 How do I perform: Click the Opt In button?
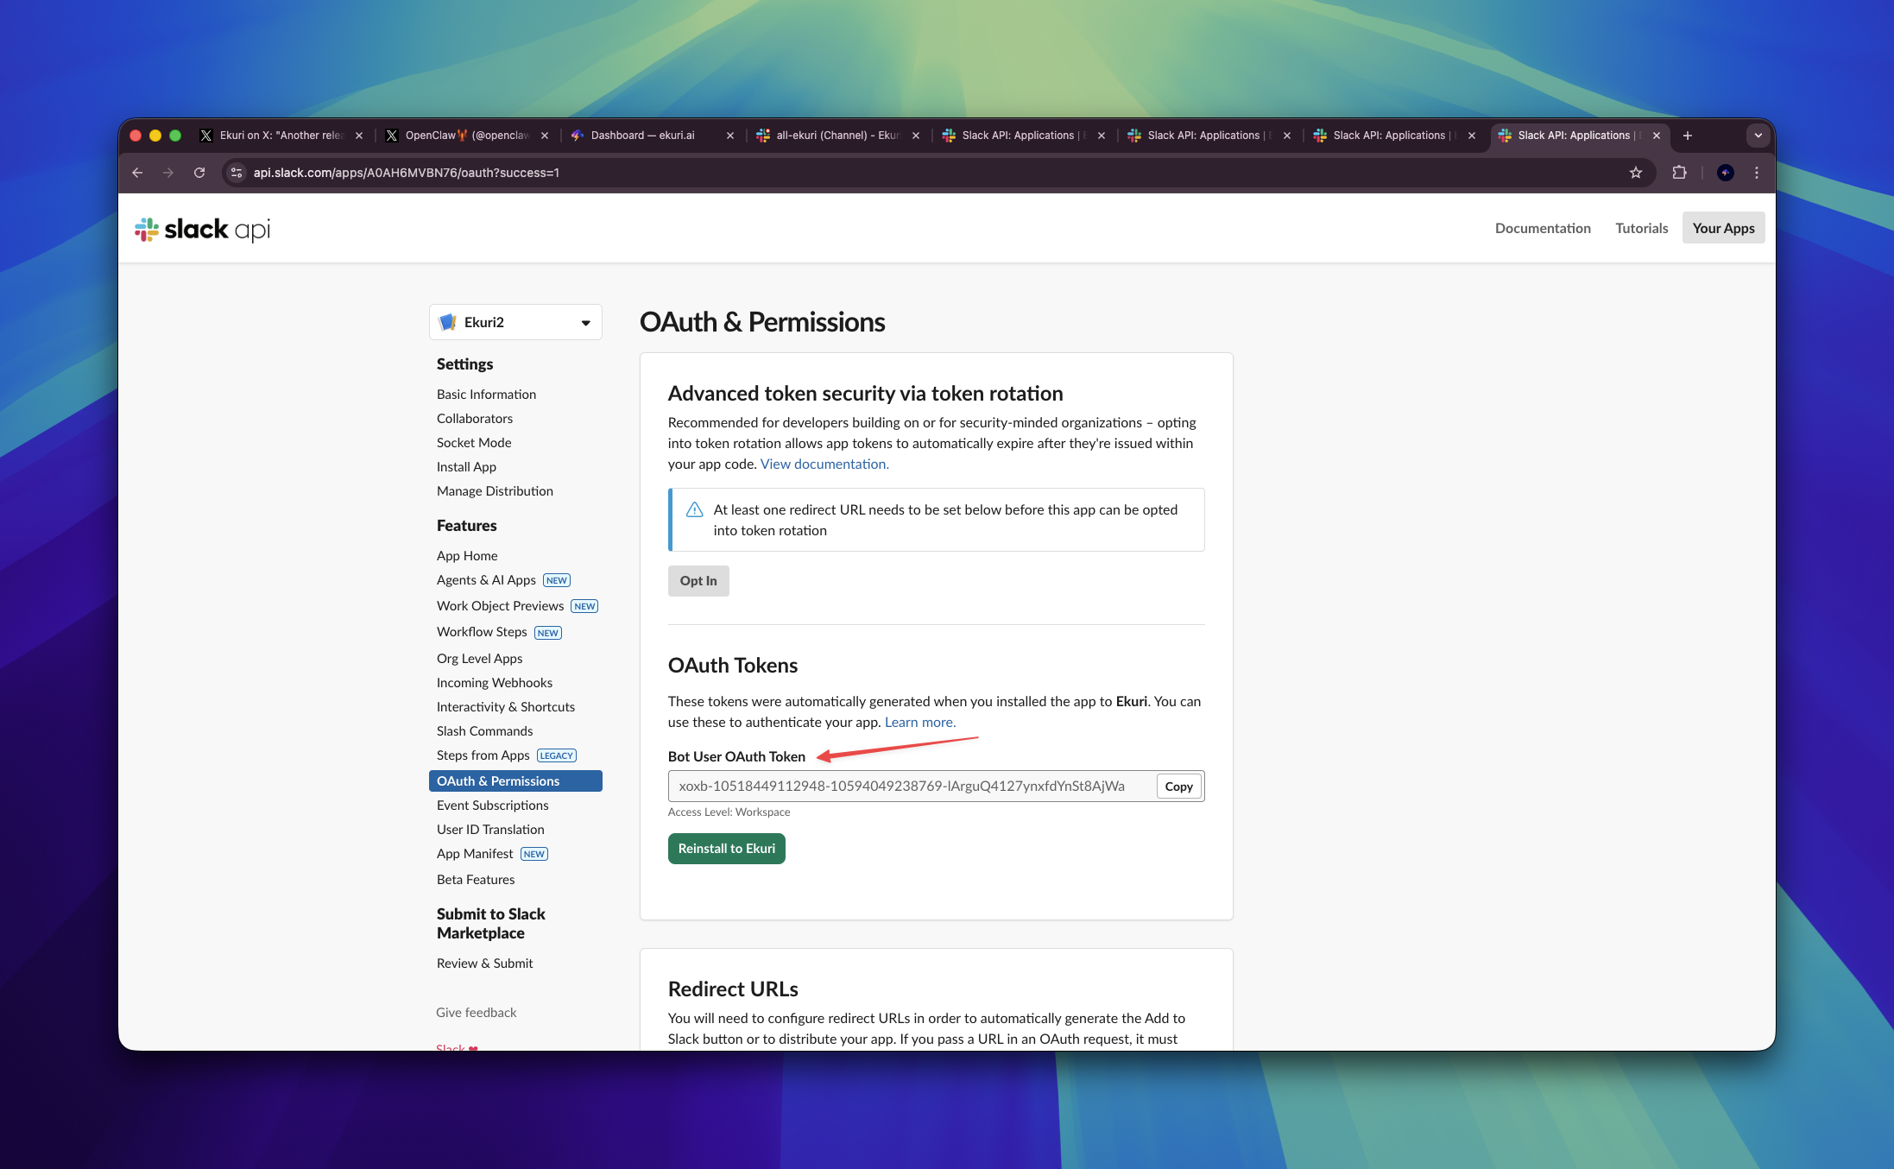tap(698, 581)
